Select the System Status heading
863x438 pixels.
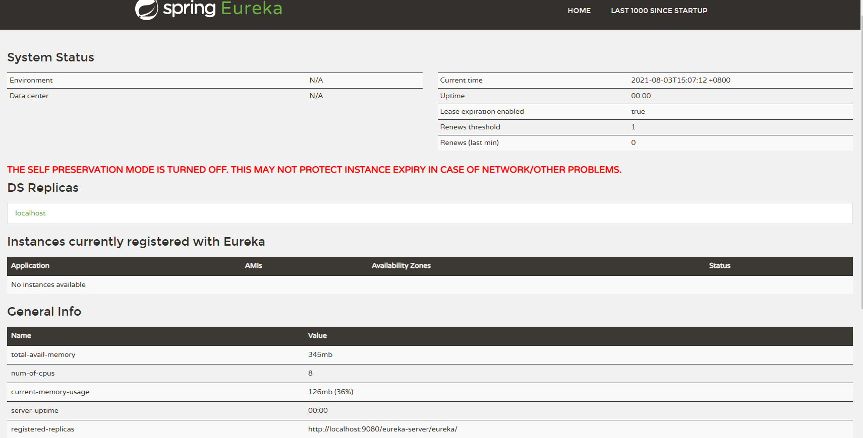pos(50,57)
